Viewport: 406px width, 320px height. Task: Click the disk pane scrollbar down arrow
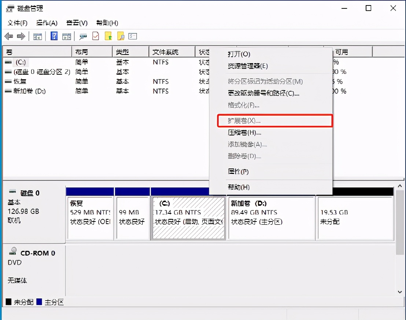[x=400, y=292]
